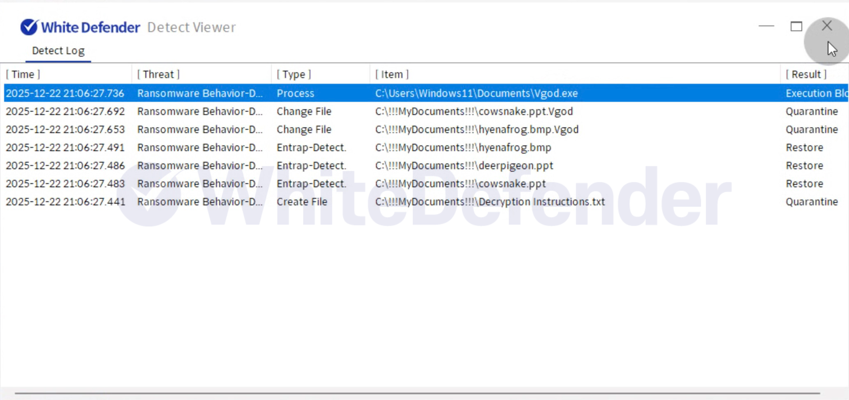Pick the deerpigeon.ppt log row
The image size is (849, 400).
point(464,166)
